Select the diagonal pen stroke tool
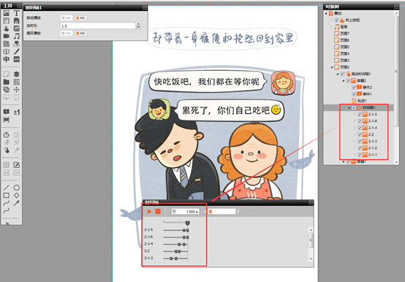This screenshot has width=405, height=282. tap(17, 51)
